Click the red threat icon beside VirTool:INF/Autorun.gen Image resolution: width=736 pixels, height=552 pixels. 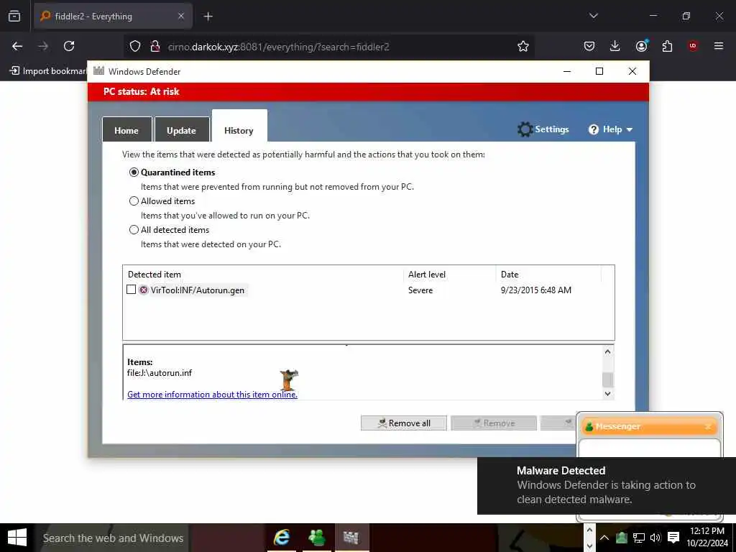pos(144,290)
